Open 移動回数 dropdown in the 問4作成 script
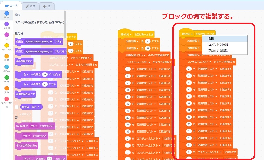Screen dimensions: 264x160 pyautogui.click(x=132, y=41)
